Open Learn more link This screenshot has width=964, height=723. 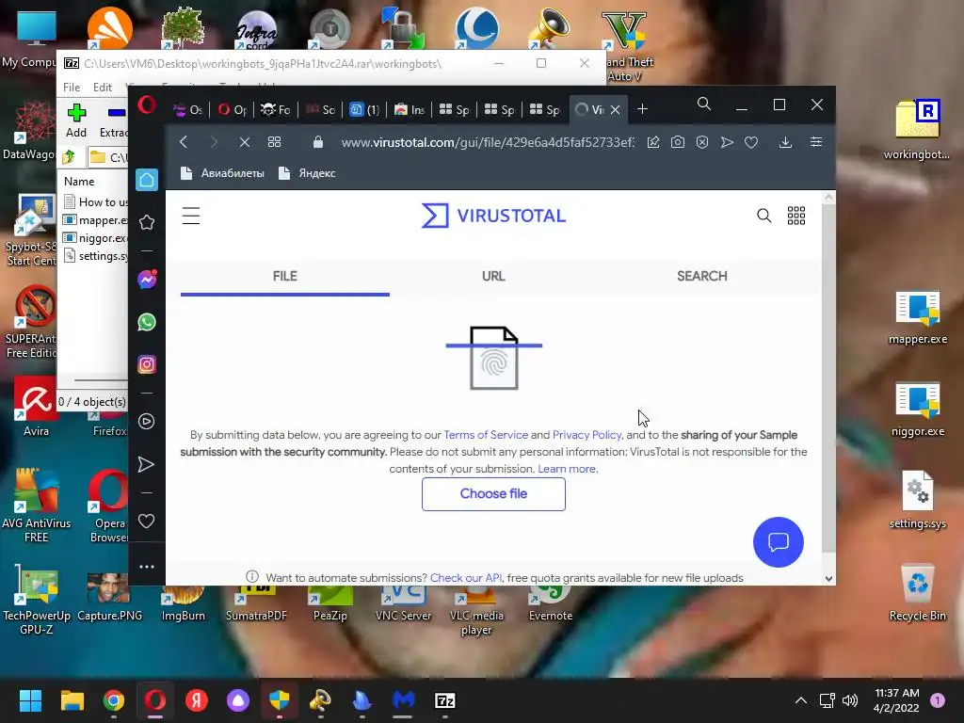[568, 469]
